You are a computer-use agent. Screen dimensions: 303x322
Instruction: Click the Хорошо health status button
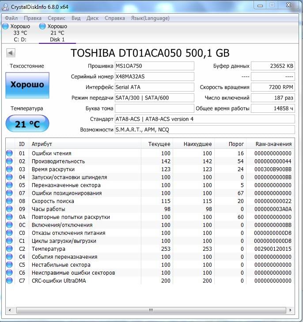(x=27, y=84)
